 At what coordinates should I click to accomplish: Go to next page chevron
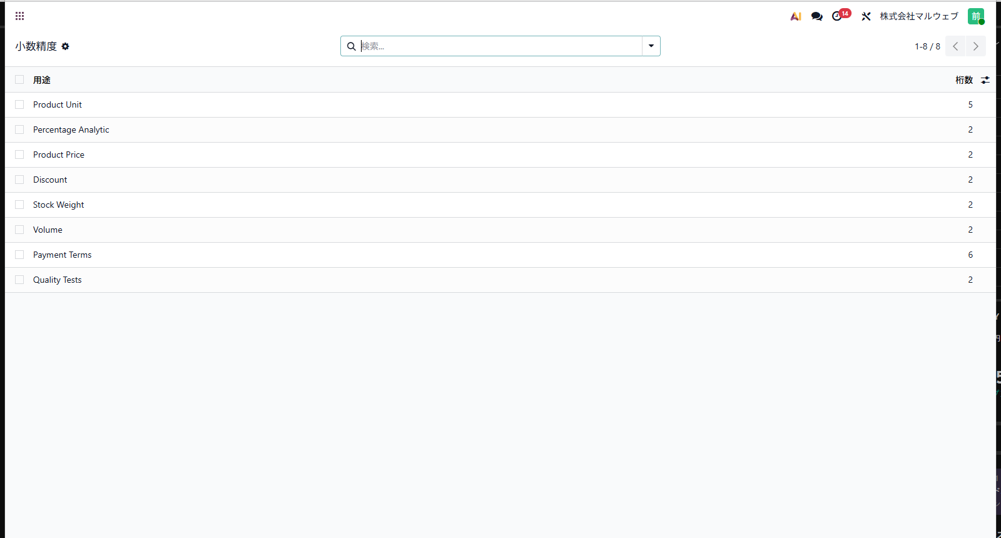(976, 46)
